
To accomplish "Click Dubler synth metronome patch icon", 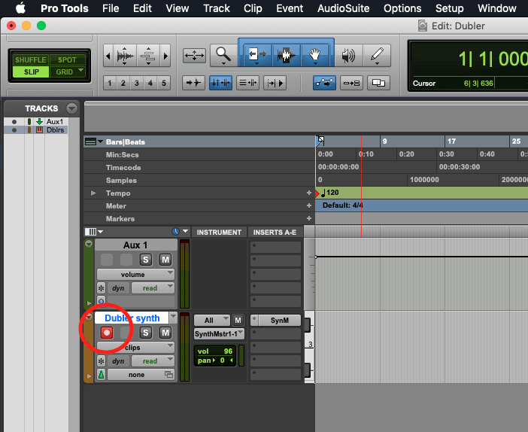I will (x=101, y=375).
